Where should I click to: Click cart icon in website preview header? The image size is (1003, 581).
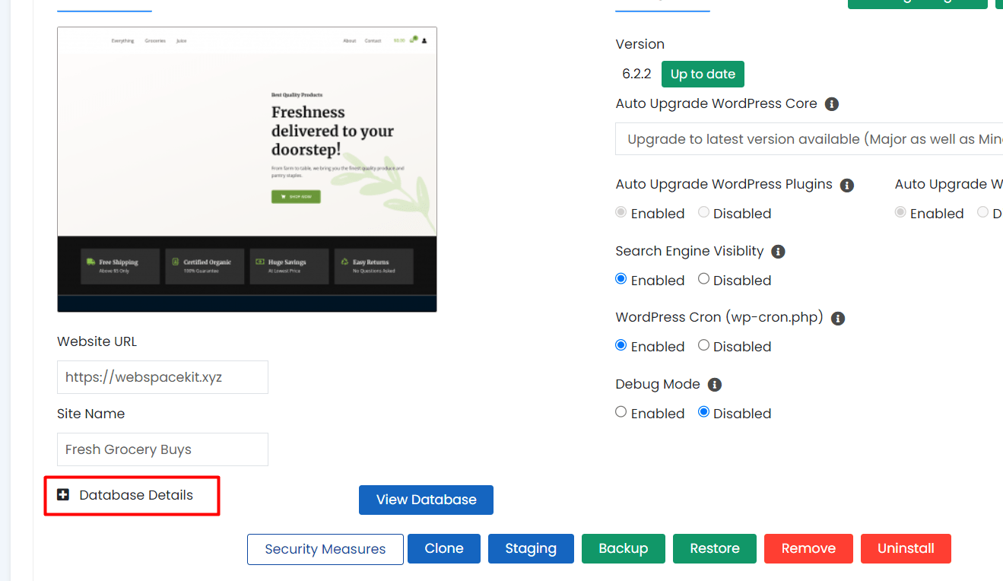414,40
